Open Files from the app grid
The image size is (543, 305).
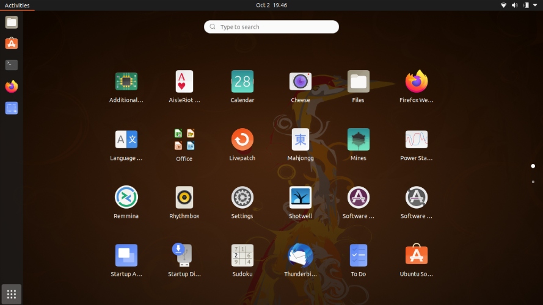click(x=359, y=82)
